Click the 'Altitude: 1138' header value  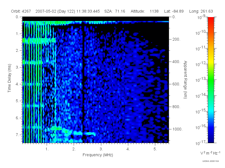coord(145,11)
